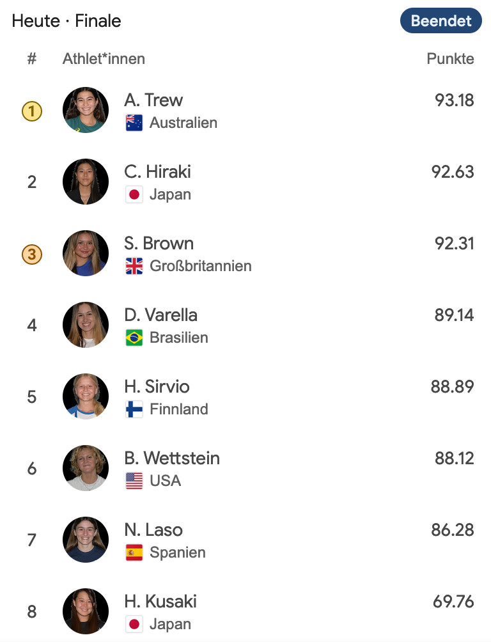Select S. Brown's name
Screen dimensions: 491x642
tap(159, 244)
